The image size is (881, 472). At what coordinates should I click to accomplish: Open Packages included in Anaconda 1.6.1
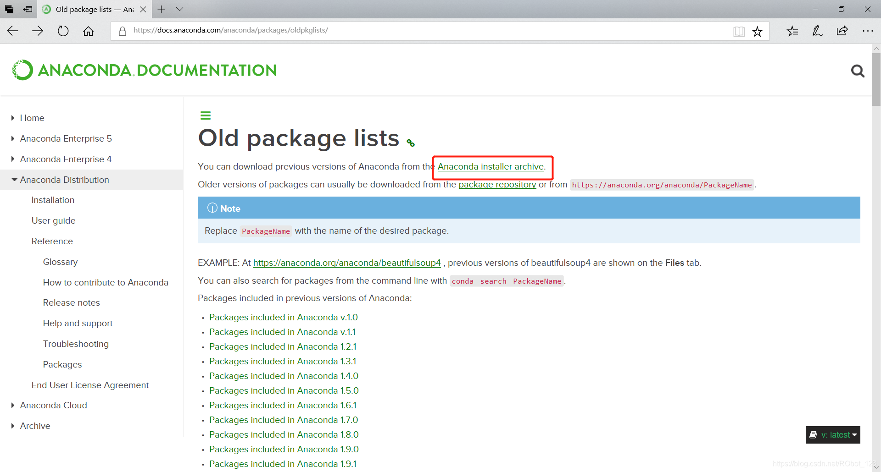click(x=283, y=405)
